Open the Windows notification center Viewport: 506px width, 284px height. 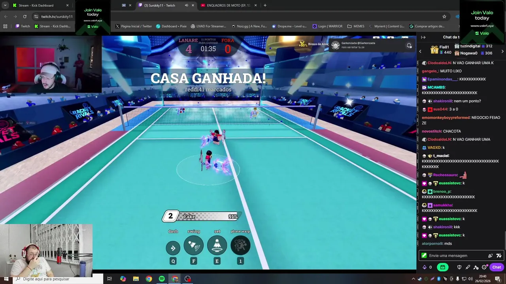click(498, 279)
